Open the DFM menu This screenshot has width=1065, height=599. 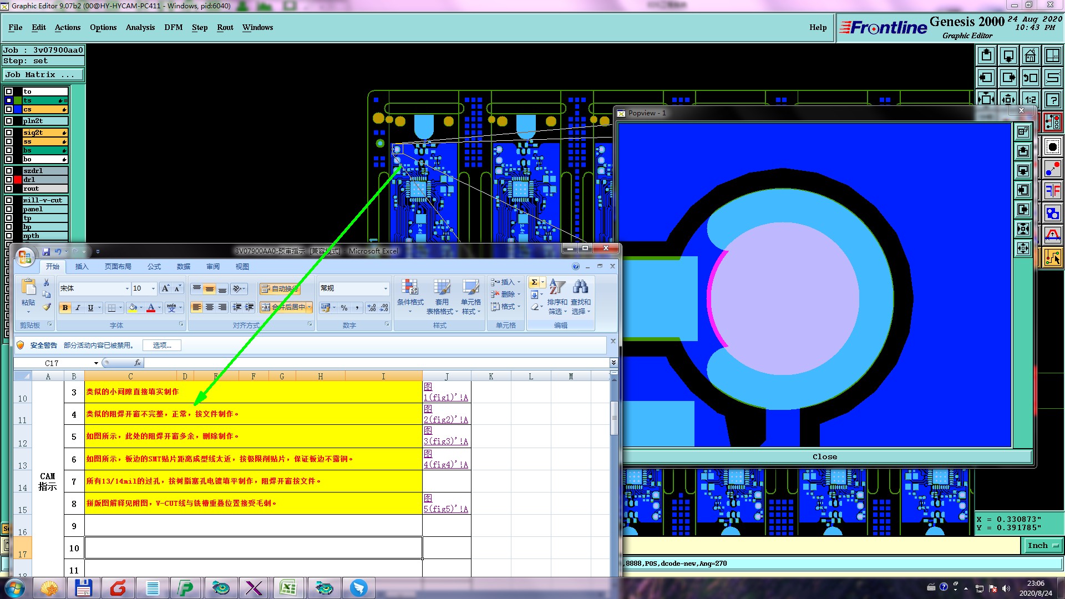(x=173, y=27)
